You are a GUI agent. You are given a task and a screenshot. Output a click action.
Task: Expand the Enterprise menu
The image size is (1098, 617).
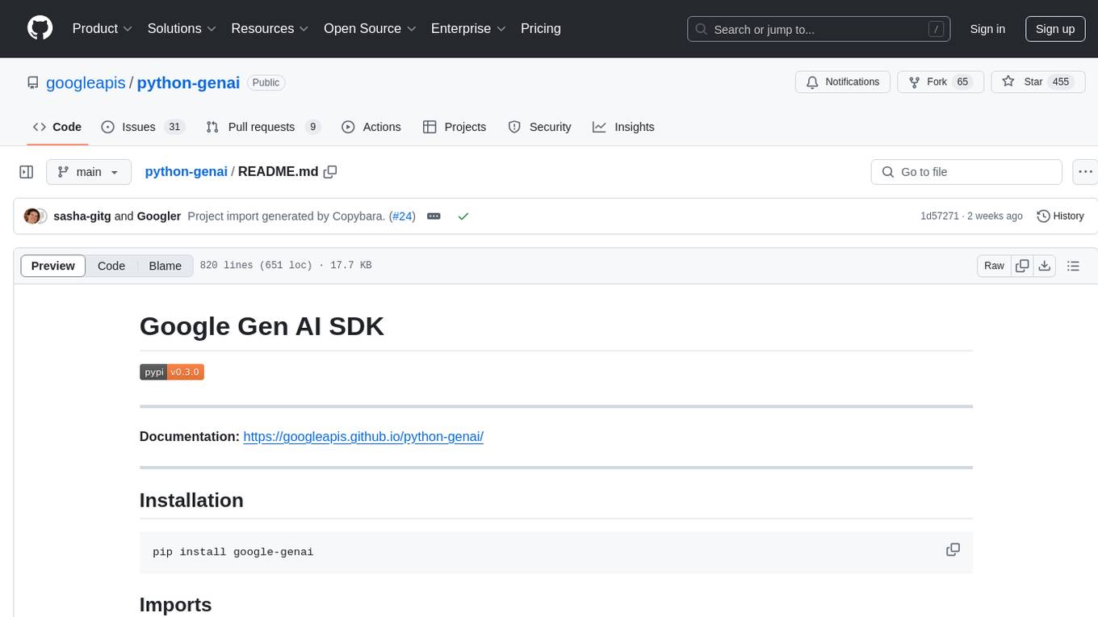click(x=468, y=28)
